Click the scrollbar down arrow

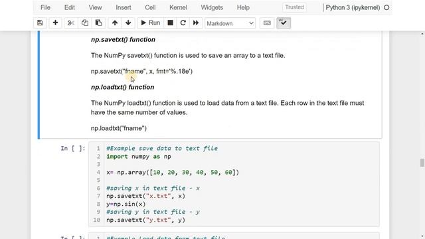pyautogui.click(x=422, y=236)
